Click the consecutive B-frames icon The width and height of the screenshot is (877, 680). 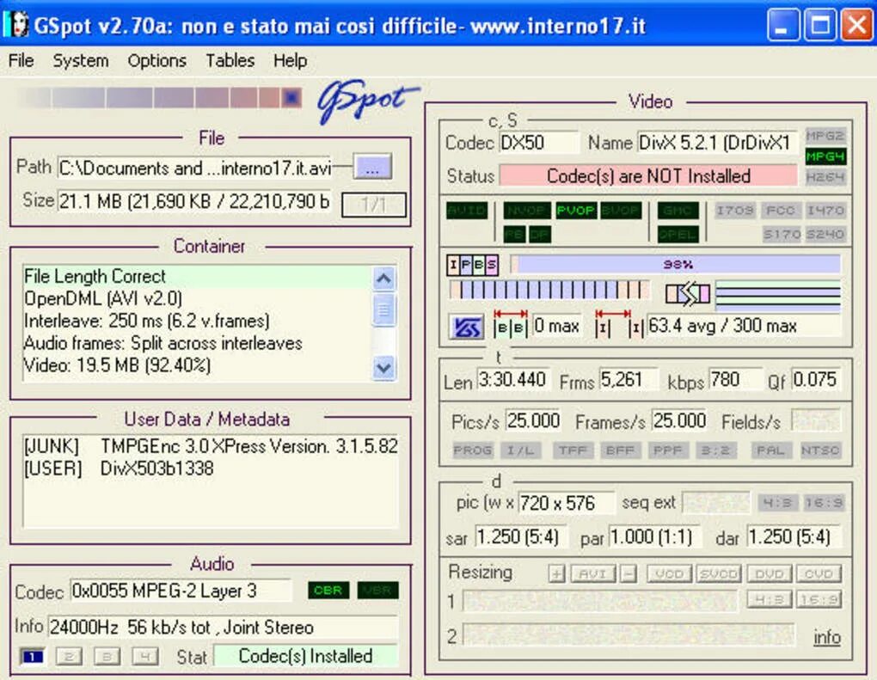pos(510,324)
